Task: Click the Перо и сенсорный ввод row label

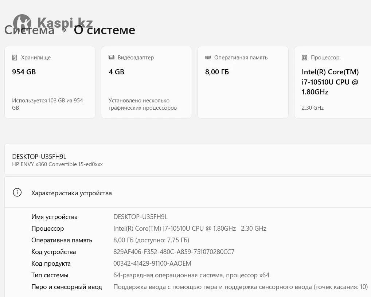Action: click(67, 287)
